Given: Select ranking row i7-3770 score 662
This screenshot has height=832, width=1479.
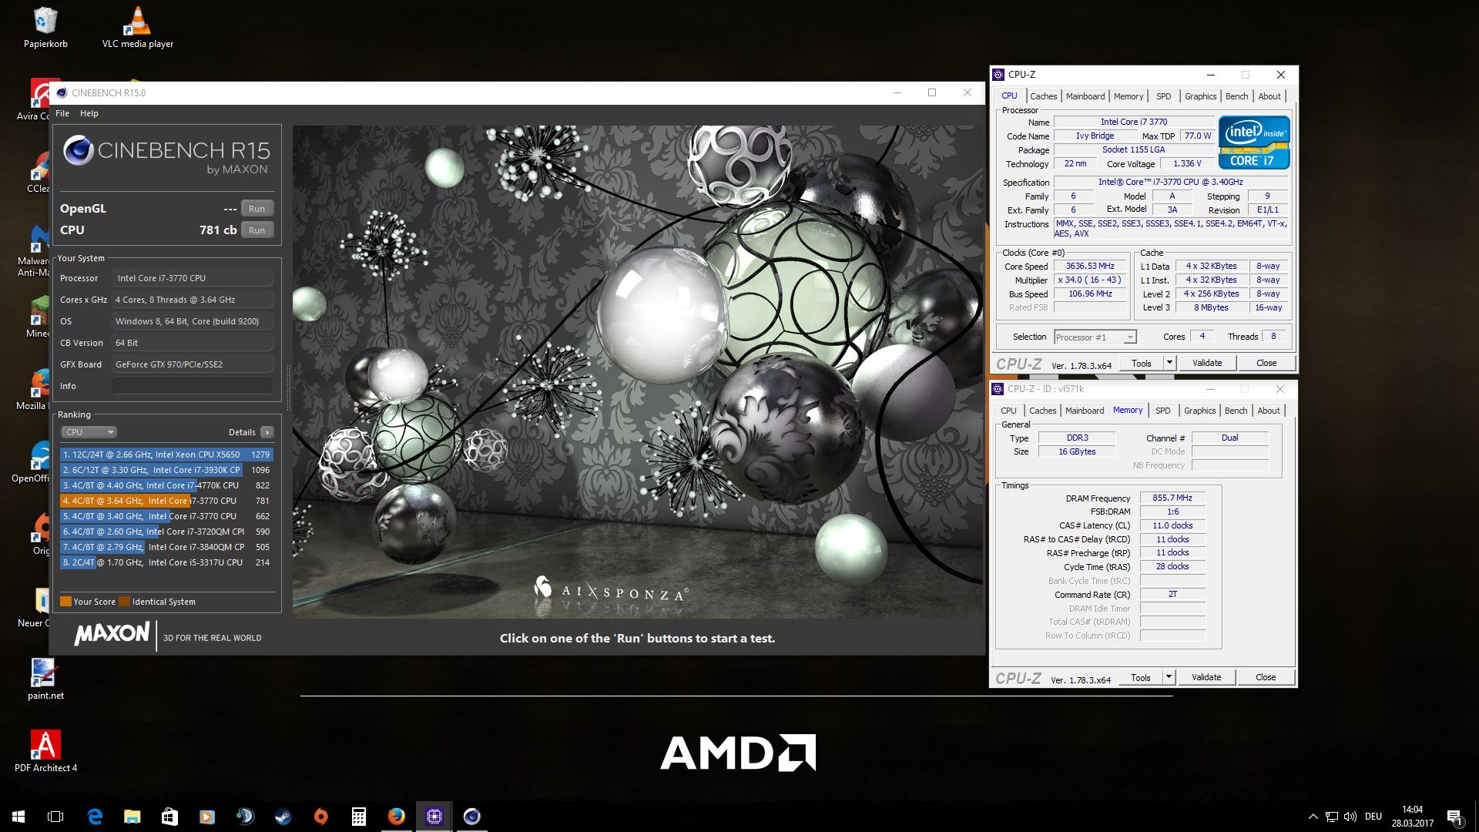Looking at the screenshot, I should click(166, 516).
